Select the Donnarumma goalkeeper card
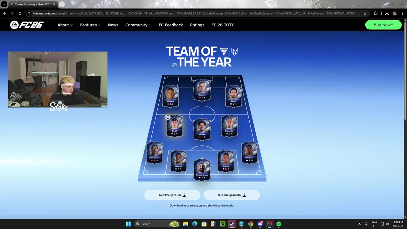The height and width of the screenshot is (229, 407). tap(202, 170)
